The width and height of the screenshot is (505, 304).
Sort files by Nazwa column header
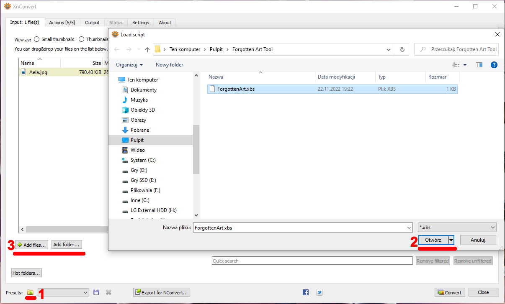pos(260,77)
